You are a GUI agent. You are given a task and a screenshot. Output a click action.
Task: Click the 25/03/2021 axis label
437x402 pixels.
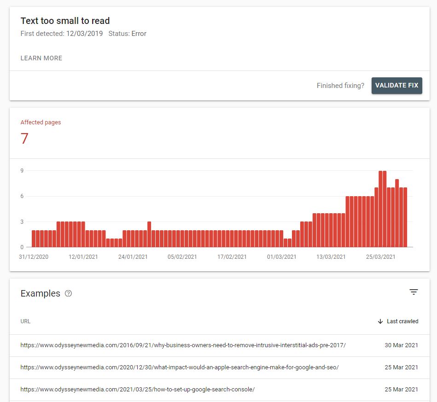[380, 257]
